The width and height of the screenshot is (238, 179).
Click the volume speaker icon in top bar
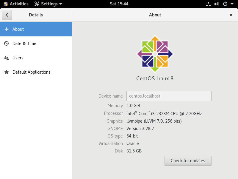[x=217, y=4]
